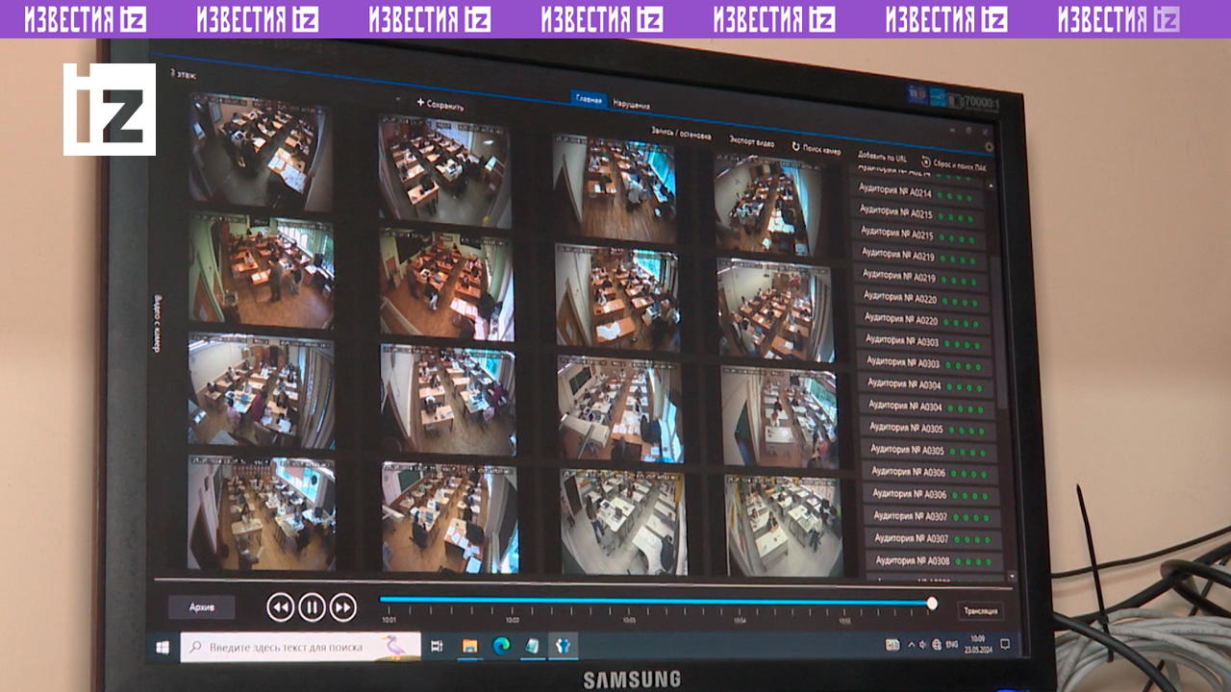Click the timeline slider handle
Viewport: 1231px width, 692px height.
[x=931, y=603]
